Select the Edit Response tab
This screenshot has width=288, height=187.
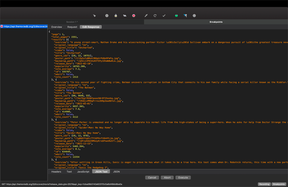[91, 27]
